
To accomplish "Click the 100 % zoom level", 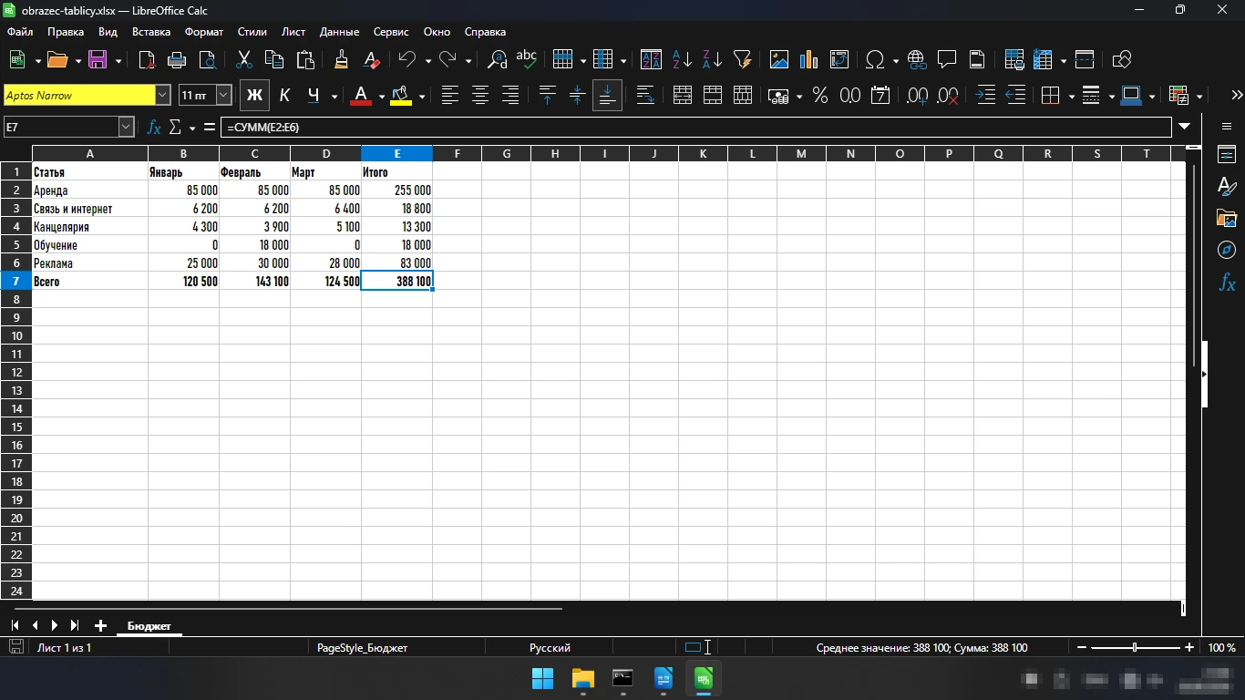I will [x=1221, y=648].
